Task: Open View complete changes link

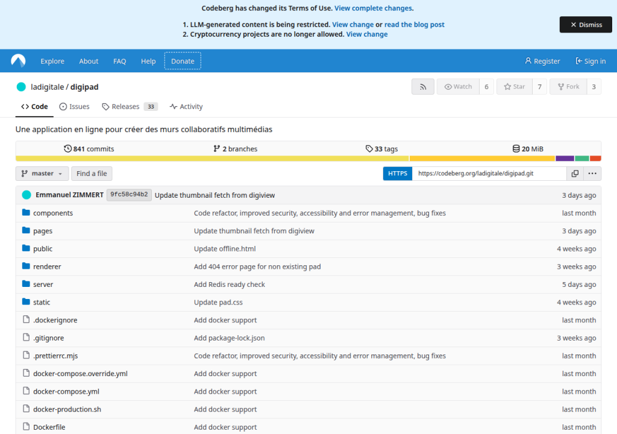Action: 373,8
